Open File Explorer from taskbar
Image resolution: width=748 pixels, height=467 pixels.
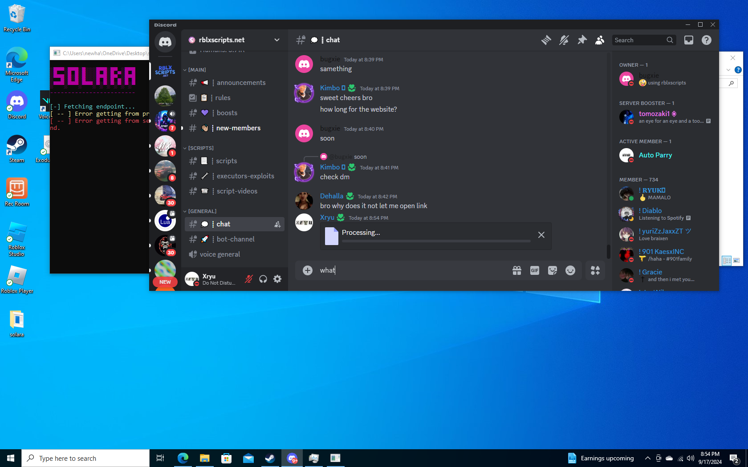coord(204,458)
